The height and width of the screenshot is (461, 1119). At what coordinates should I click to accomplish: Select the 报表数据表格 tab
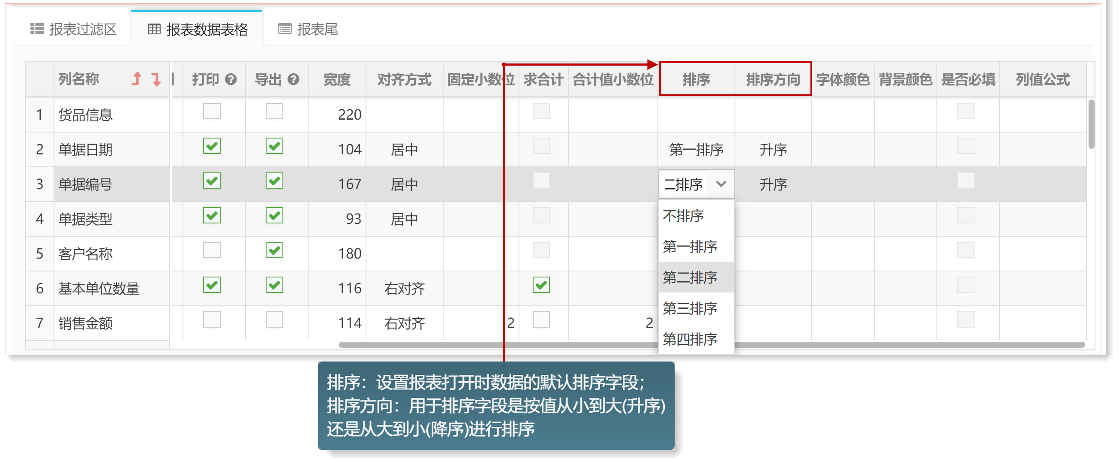click(x=197, y=29)
